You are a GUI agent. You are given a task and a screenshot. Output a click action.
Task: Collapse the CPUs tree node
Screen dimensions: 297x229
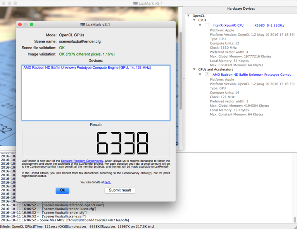pyautogui.click(x=194, y=20)
